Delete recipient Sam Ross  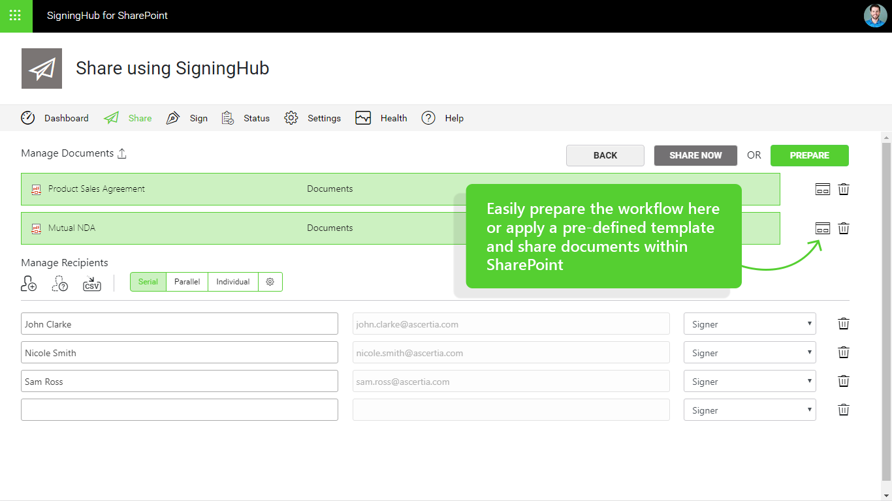tap(844, 381)
